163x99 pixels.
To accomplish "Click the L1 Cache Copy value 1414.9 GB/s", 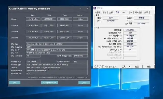I will pyautogui.click(x=64, y=25).
